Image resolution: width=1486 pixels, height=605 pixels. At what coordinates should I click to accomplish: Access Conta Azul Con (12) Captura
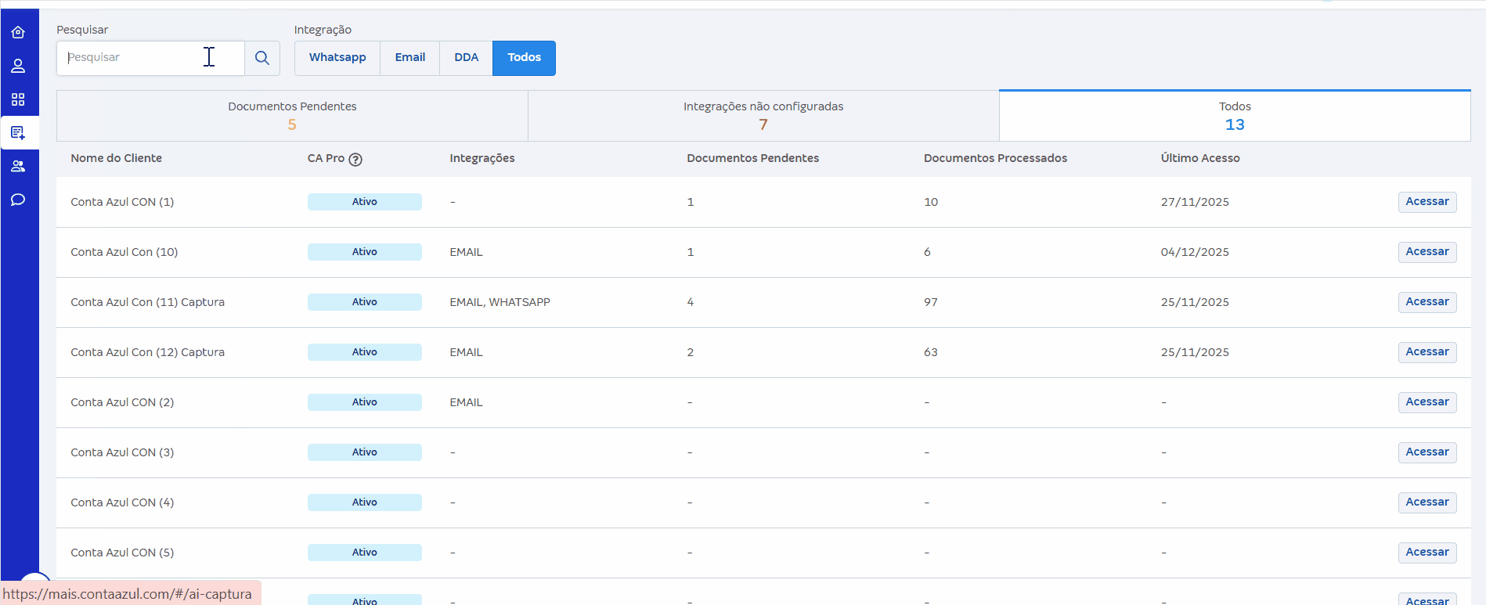pos(1427,352)
